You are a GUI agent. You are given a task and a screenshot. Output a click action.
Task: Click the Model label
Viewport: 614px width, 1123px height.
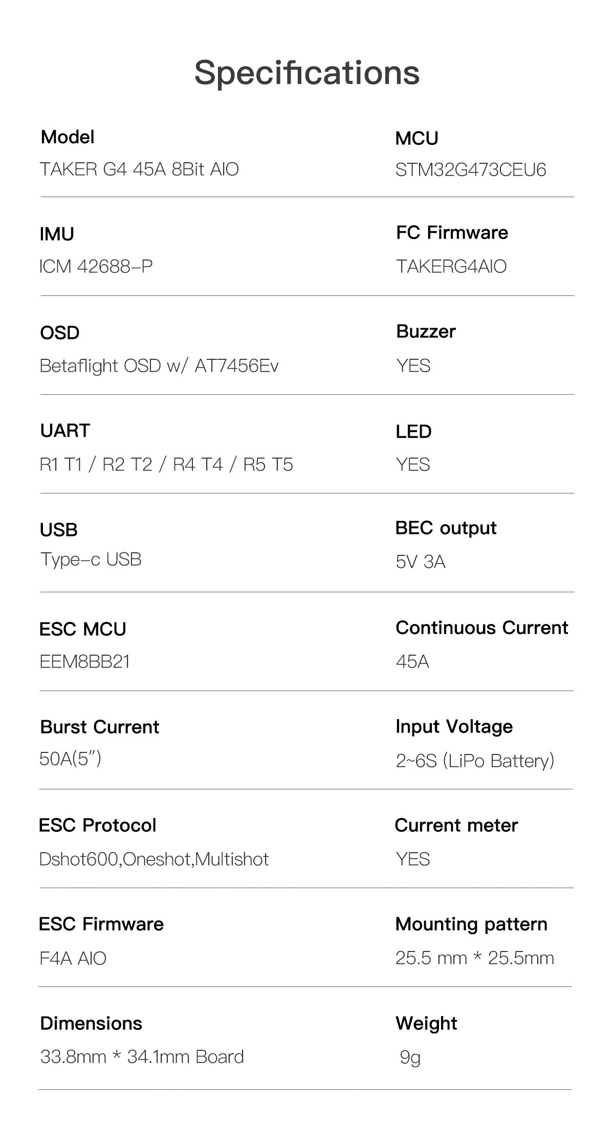[67, 137]
